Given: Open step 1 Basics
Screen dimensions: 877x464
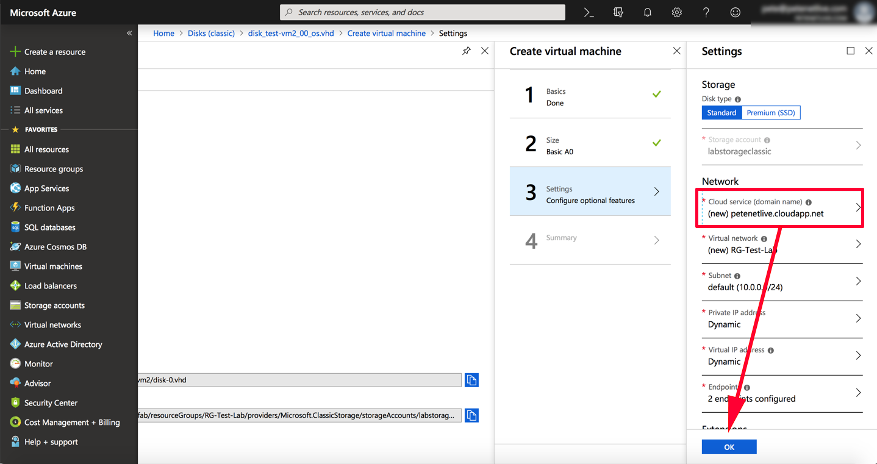Looking at the screenshot, I should 590,94.
